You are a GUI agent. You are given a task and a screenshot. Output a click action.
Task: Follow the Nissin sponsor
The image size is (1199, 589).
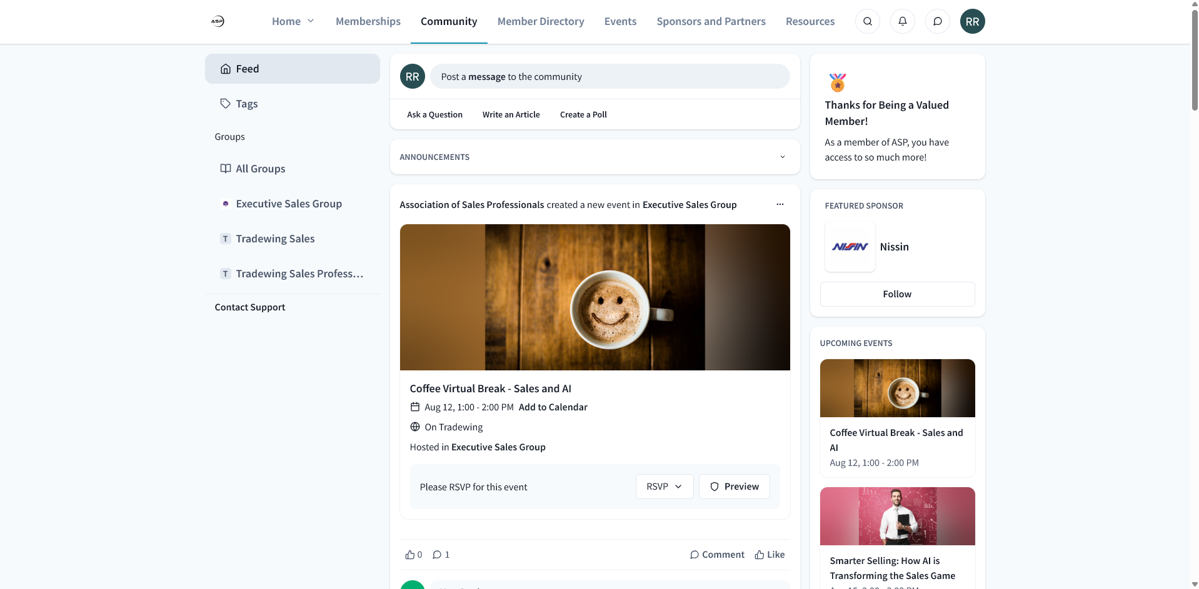(896, 294)
